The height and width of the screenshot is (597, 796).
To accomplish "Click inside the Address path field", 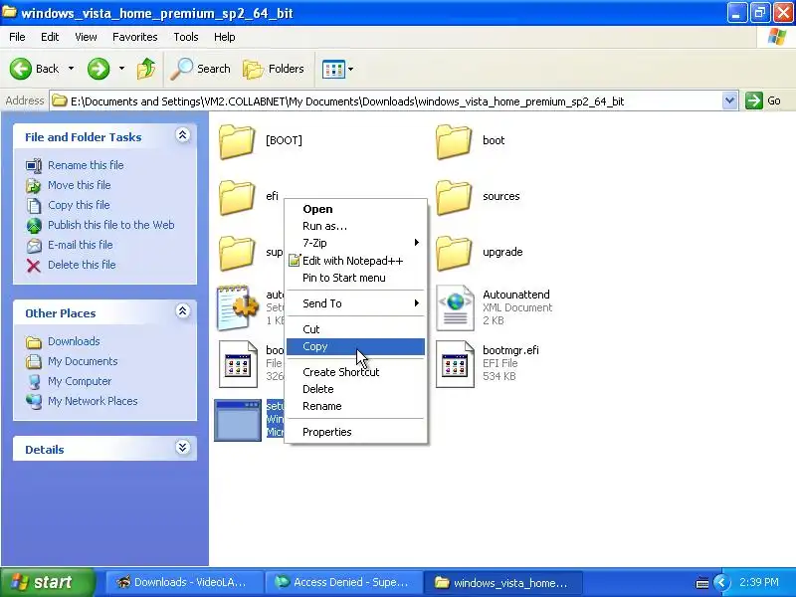I will (386, 101).
